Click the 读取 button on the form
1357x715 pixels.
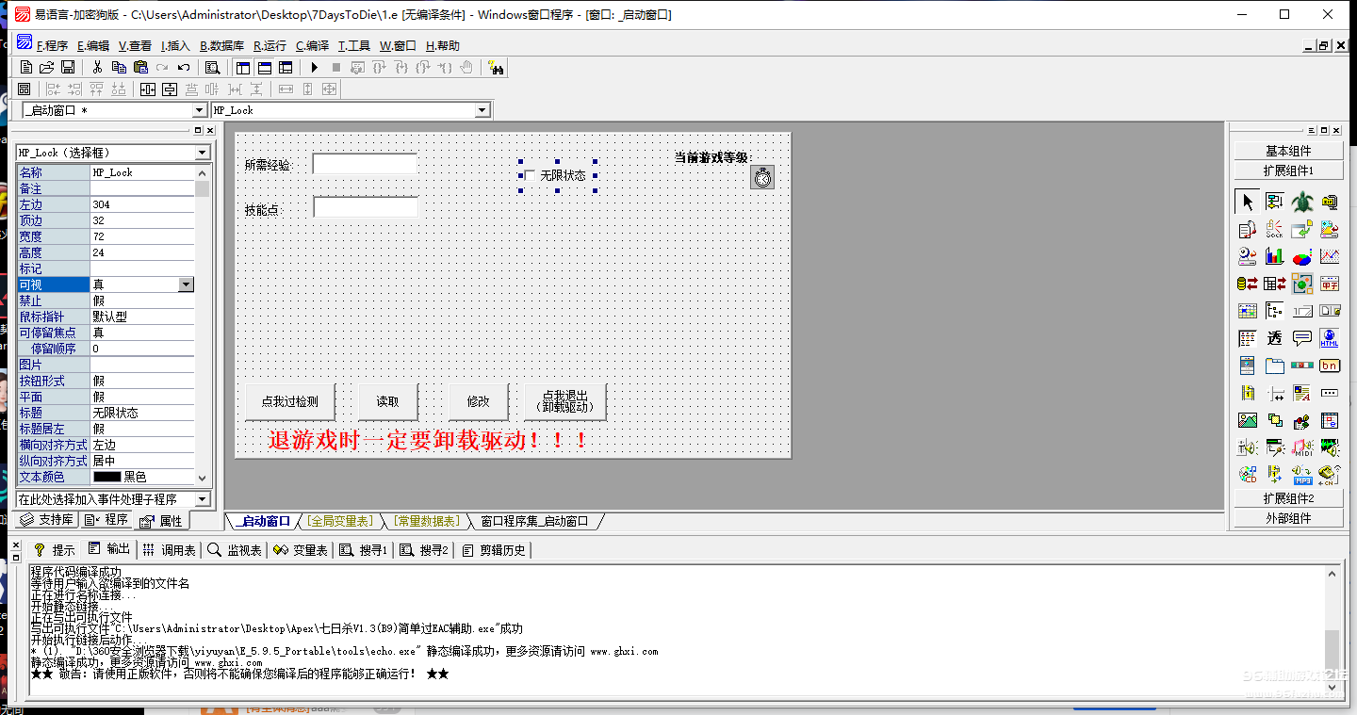pos(387,400)
